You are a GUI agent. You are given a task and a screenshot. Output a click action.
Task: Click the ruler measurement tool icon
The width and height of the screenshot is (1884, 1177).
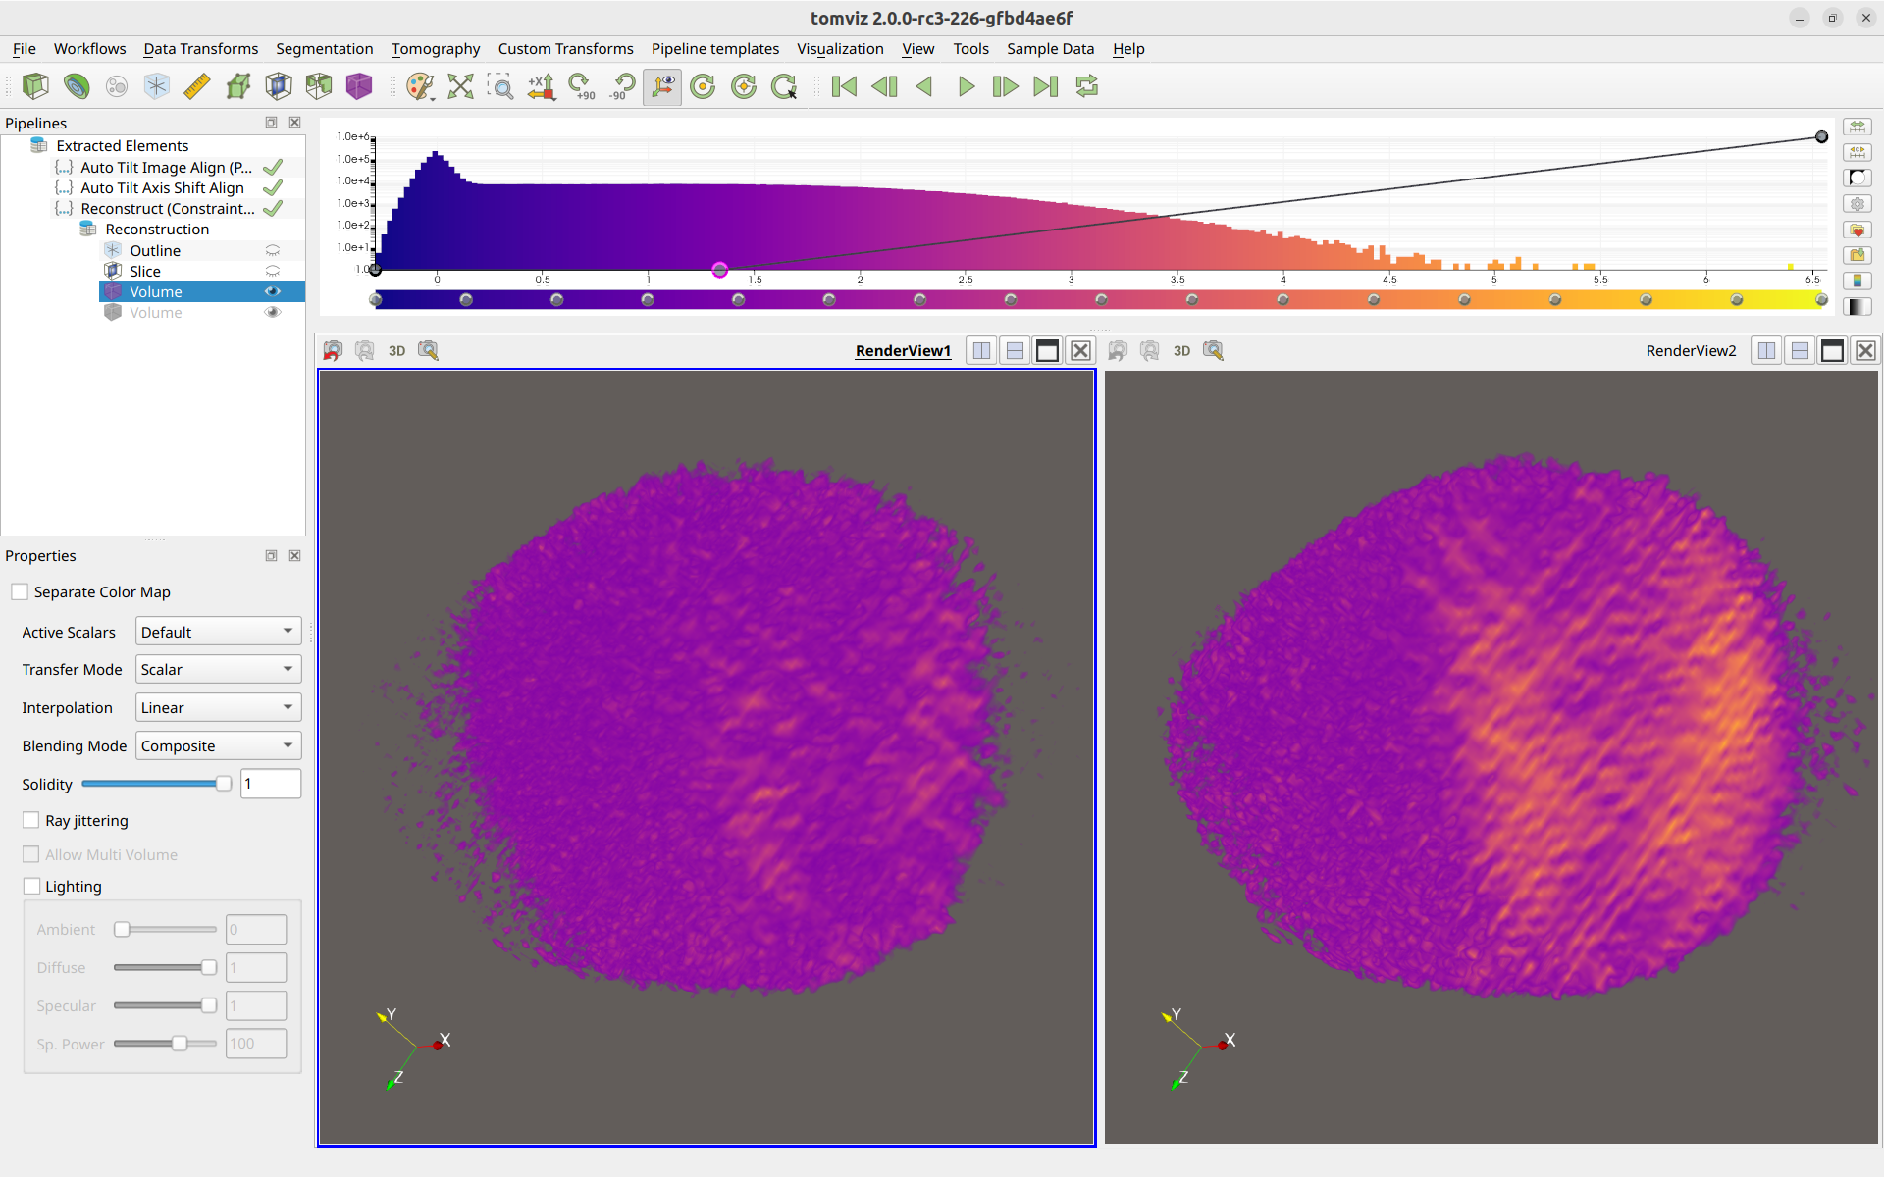click(197, 86)
